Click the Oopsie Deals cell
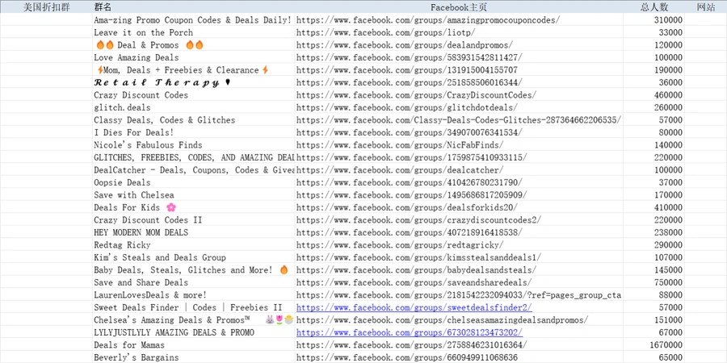Screen dimensions: 727x363 click(194, 182)
